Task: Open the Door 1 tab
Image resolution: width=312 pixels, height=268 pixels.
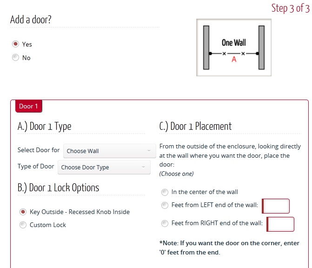Action: (x=29, y=106)
